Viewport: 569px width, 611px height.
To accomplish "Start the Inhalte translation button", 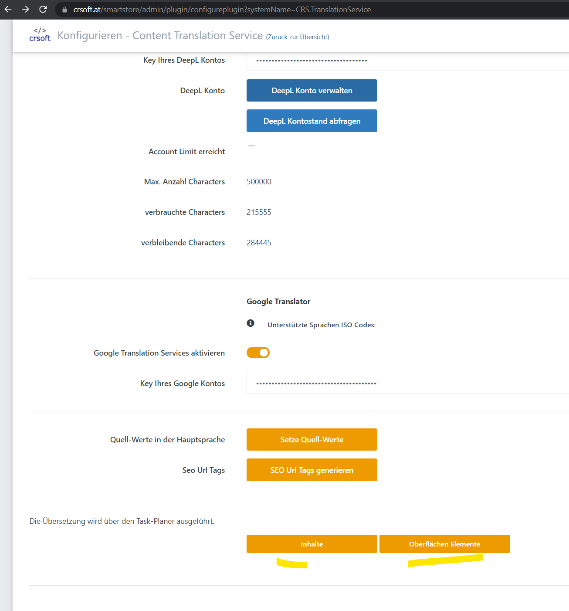I will (312, 544).
